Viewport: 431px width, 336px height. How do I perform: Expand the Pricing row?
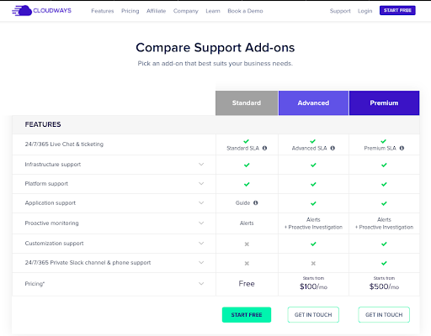[x=201, y=284]
